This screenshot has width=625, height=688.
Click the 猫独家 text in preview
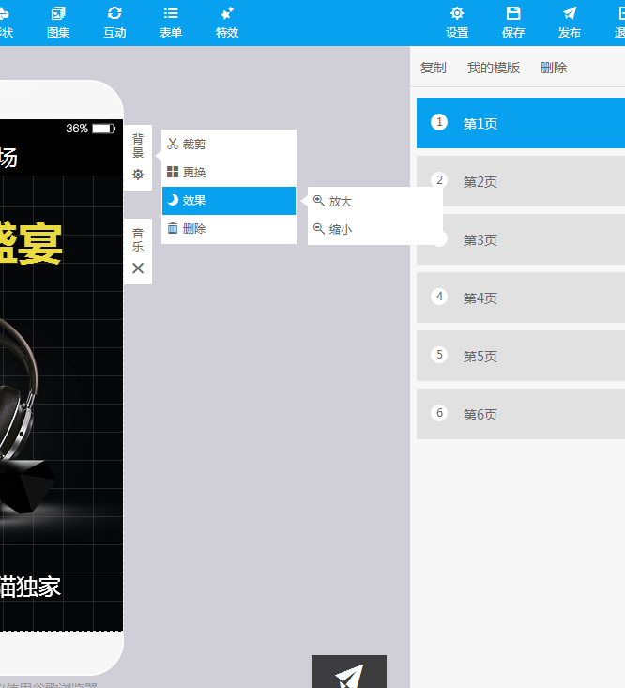click(x=30, y=587)
